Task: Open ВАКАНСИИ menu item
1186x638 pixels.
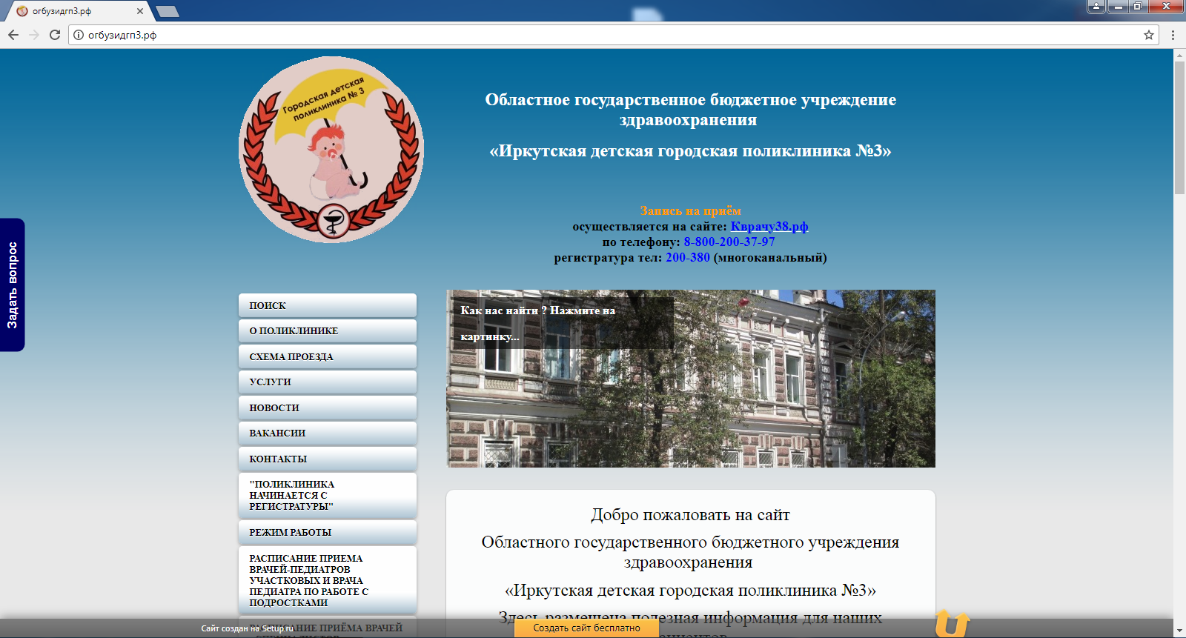Action: click(328, 433)
